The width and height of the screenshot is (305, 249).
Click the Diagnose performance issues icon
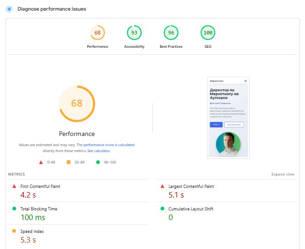pos(10,9)
